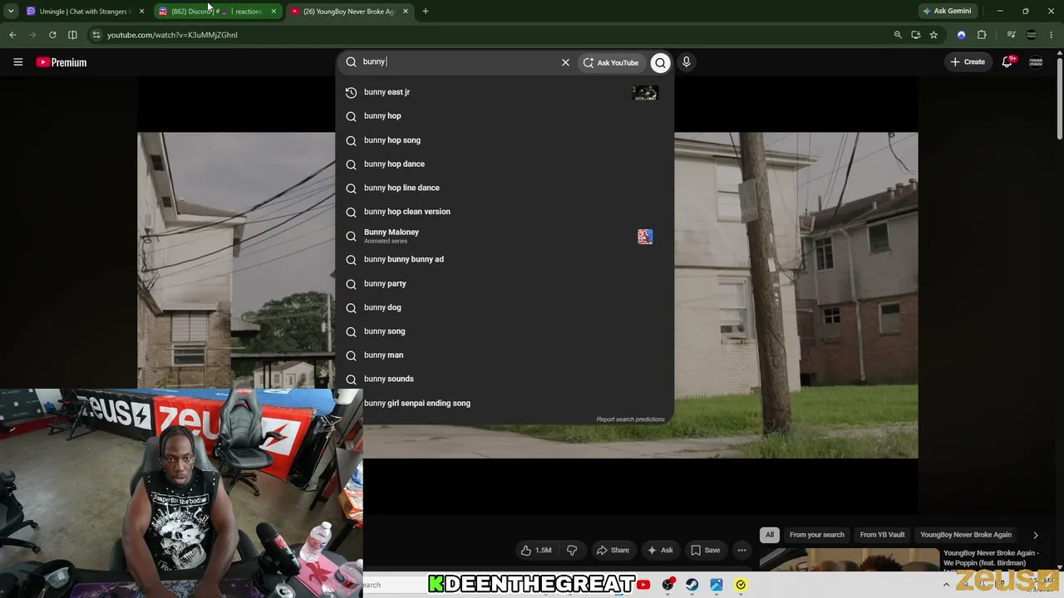Select the "YoungBoy Never Broke Again" chip
The image size is (1064, 598).
(x=966, y=535)
